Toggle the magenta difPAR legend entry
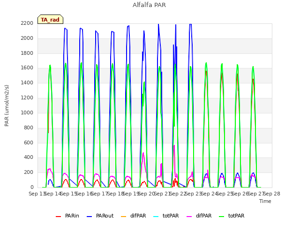This screenshot has height=225, width=300. (x=199, y=216)
